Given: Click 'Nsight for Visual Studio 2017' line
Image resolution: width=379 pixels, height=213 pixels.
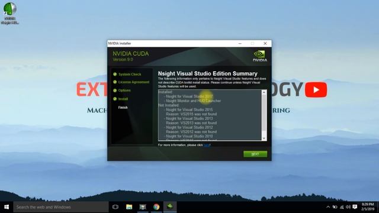Looking at the screenshot, I should [x=189, y=96].
